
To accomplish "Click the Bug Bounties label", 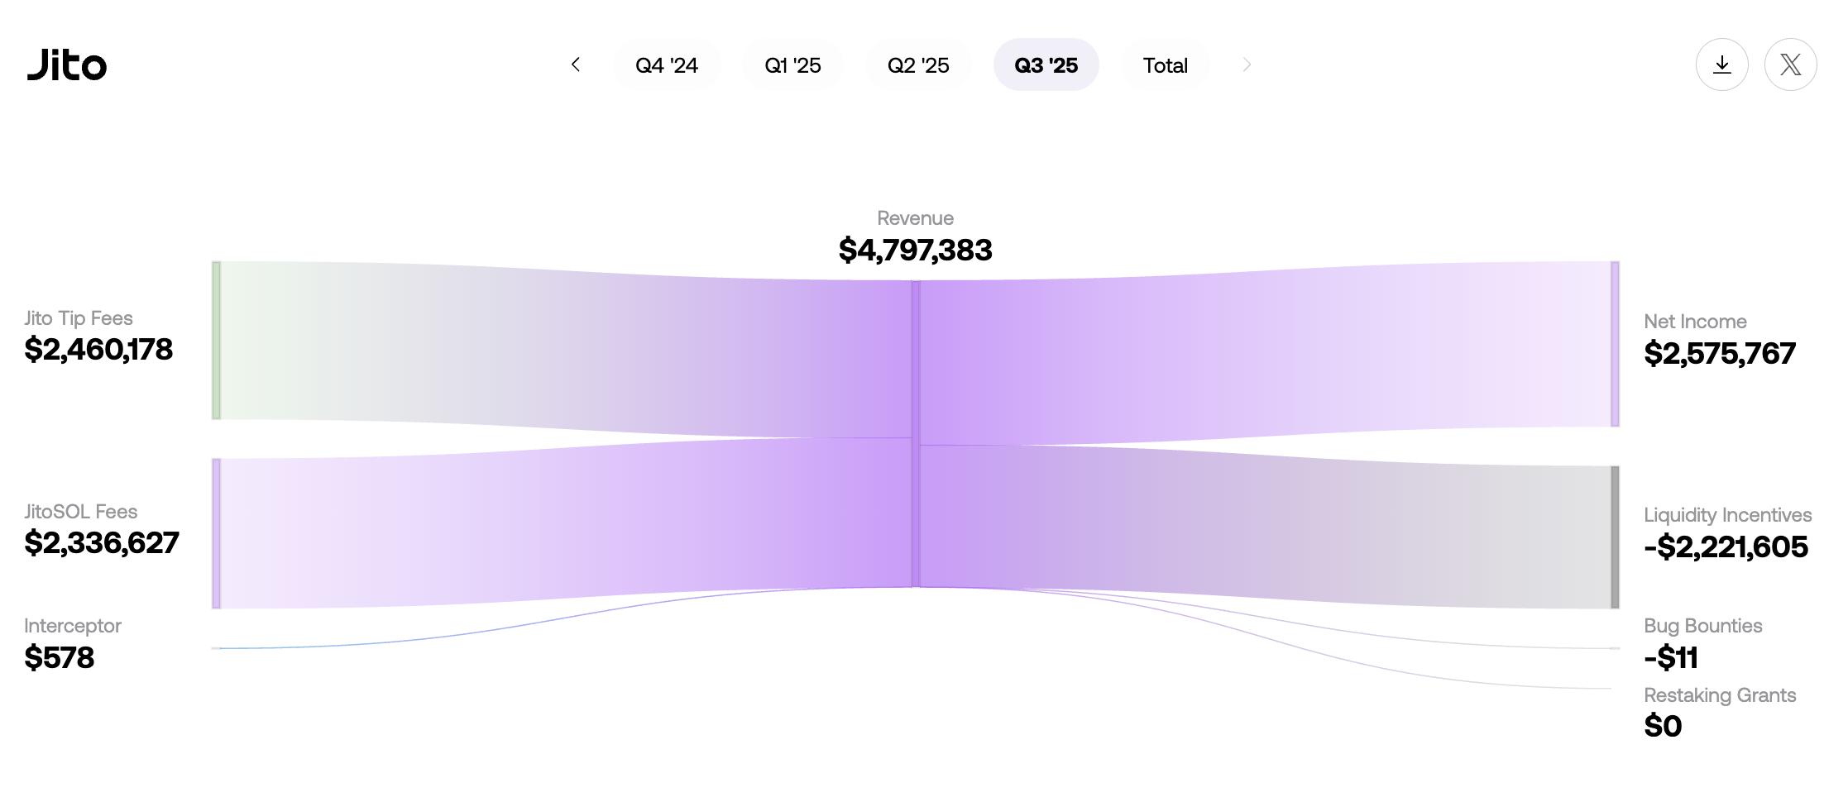I will coord(1702,626).
